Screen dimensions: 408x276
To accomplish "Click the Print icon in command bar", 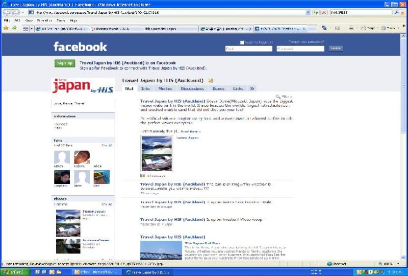I will pyautogui.click(x=351, y=28).
